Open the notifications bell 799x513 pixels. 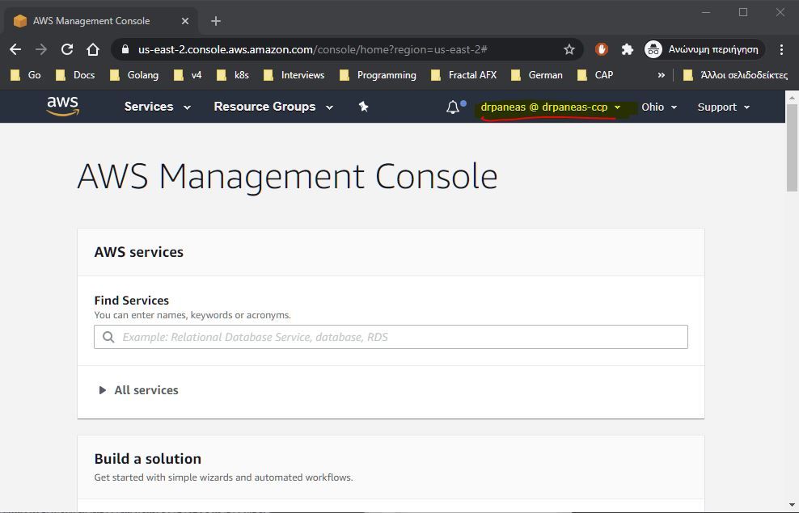tap(454, 106)
